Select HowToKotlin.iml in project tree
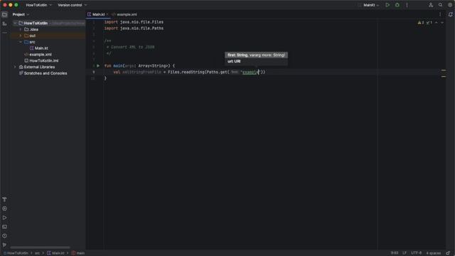 click(43, 60)
